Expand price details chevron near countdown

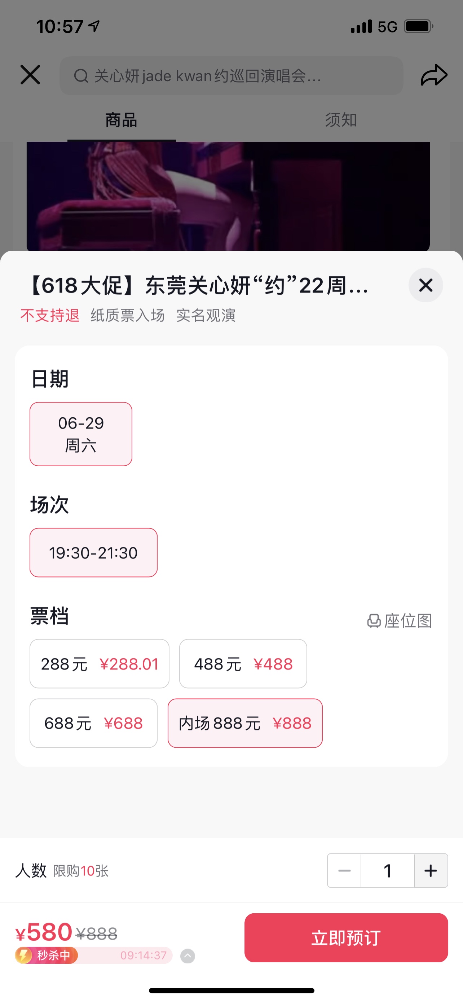[x=188, y=956]
